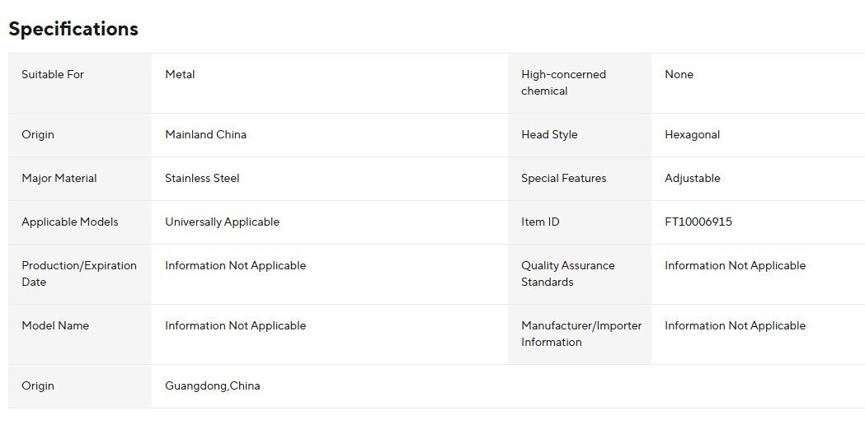865x425 pixels.
Task: Click the Special Features label
Action: [x=563, y=178]
